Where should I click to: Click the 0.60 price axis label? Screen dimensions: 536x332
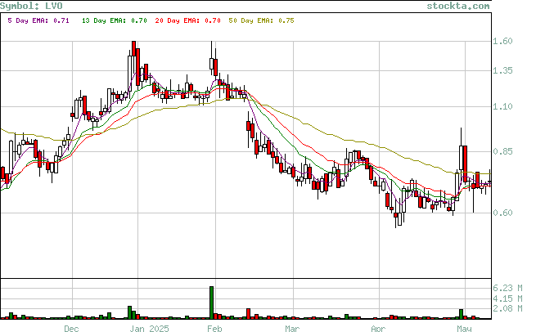click(x=502, y=213)
